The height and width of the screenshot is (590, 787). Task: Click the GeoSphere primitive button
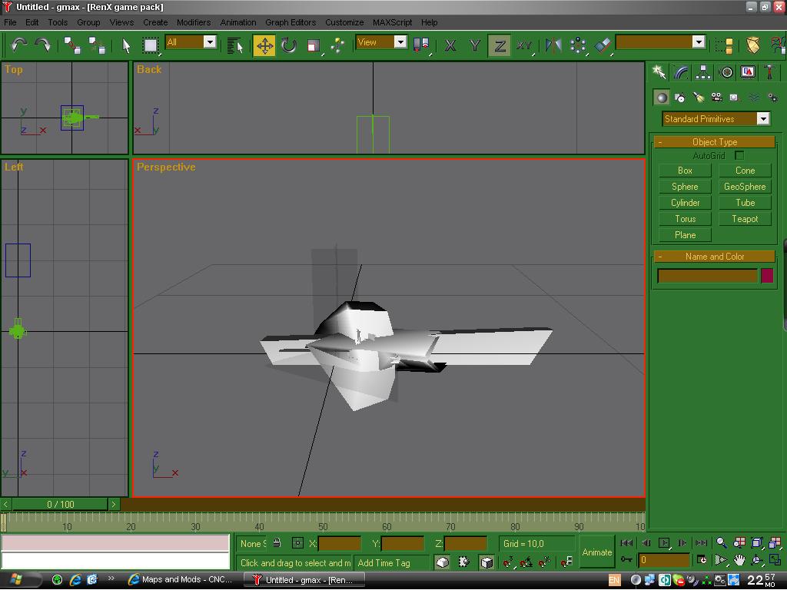[744, 187]
